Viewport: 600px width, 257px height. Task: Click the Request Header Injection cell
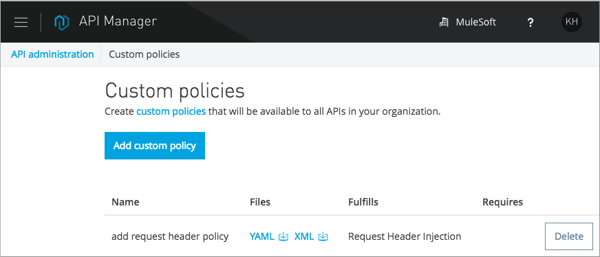pos(405,236)
